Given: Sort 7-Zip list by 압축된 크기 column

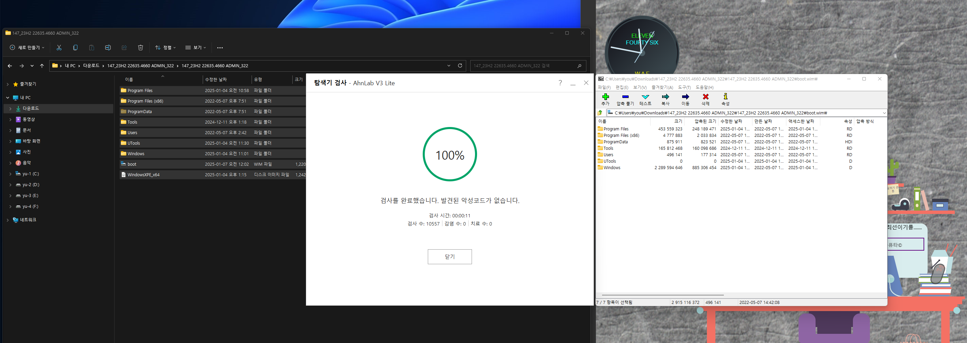Looking at the screenshot, I should (701, 121).
